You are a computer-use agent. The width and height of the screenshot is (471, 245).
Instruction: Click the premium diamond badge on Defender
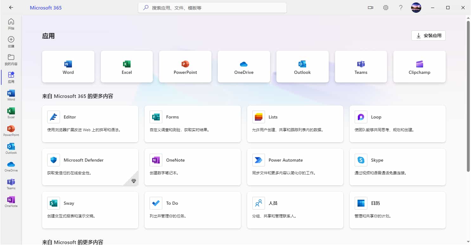[133, 181]
